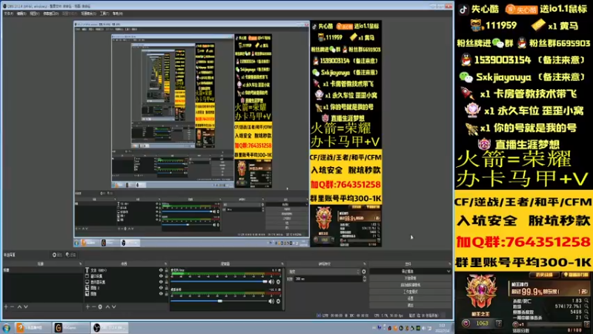The height and width of the screenshot is (334, 593).
Task: Open the first menu (File) in OBS menu bar
Action: pos(8,13)
